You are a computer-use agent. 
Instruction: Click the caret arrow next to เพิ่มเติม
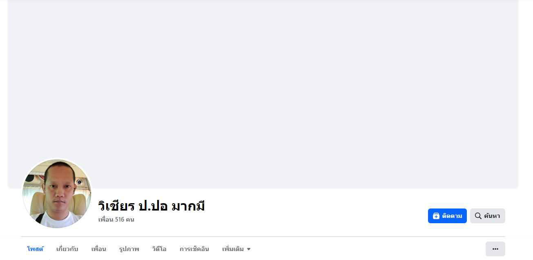(249, 249)
